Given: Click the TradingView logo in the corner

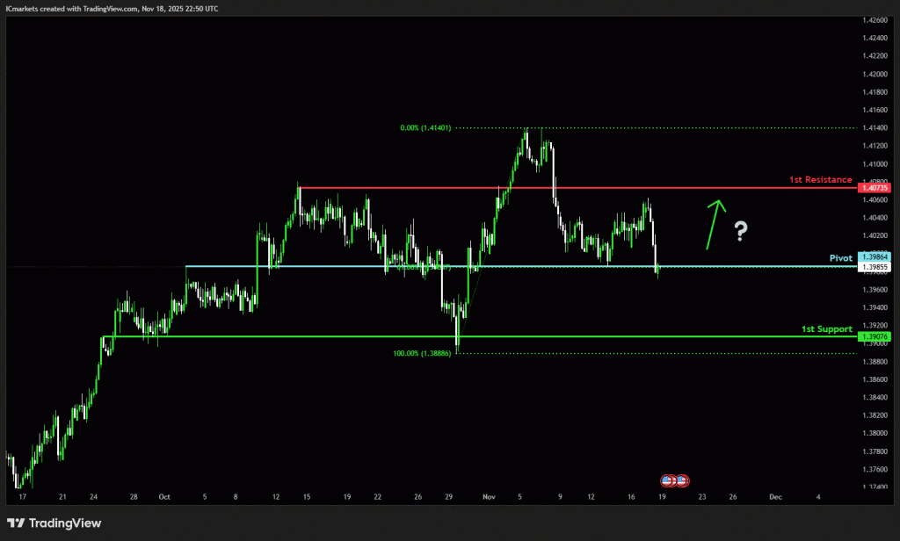Looking at the screenshot, I should (x=54, y=523).
